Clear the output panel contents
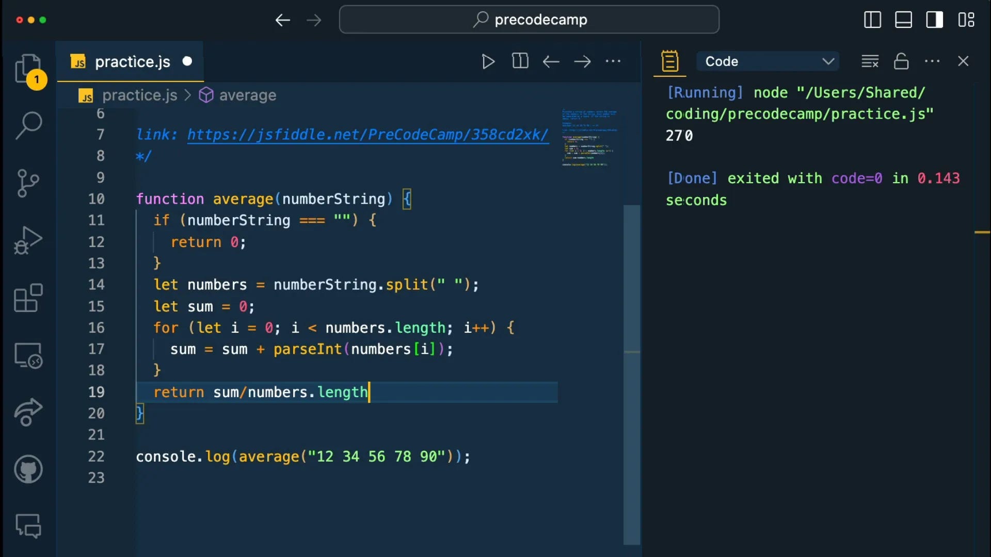This screenshot has width=991, height=557. click(870, 61)
